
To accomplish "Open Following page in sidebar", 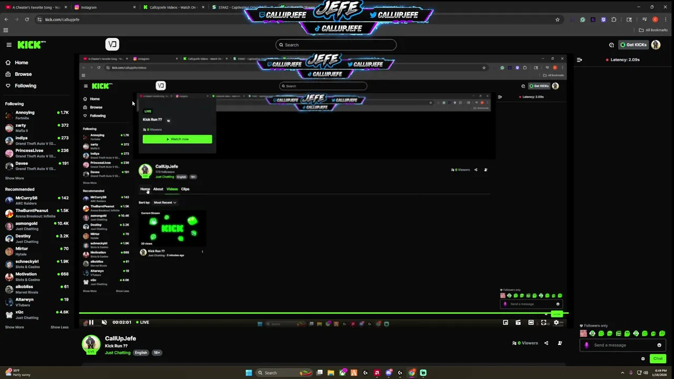I will pyautogui.click(x=25, y=86).
